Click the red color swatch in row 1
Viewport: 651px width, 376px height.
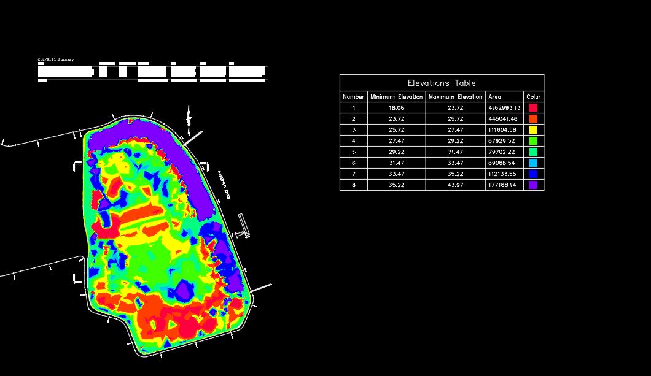(x=533, y=107)
